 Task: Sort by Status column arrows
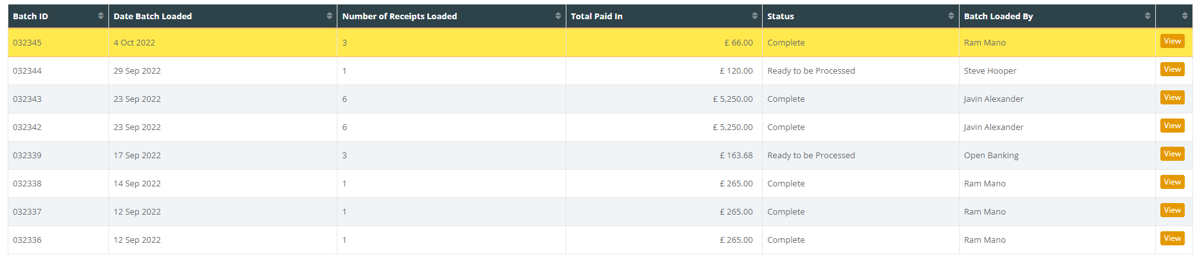(x=951, y=16)
